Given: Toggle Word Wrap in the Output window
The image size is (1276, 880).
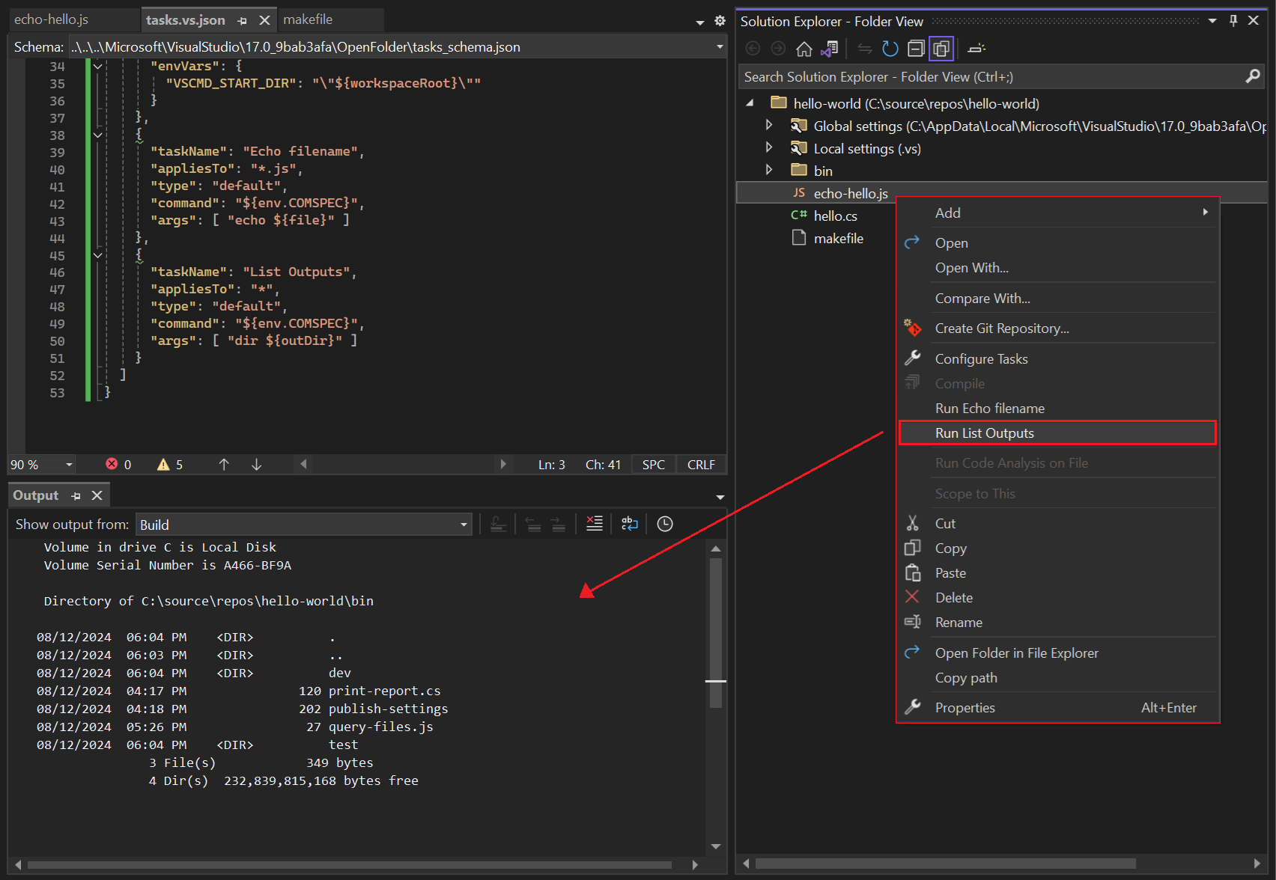Looking at the screenshot, I should [x=629, y=523].
